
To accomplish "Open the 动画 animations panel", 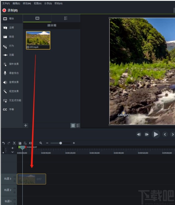I will coord(12,55).
